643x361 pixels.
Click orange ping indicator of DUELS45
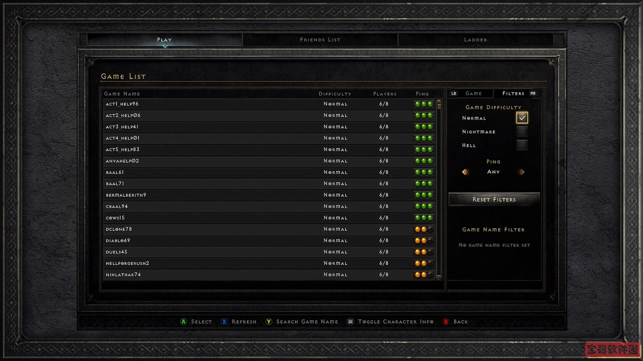424,252
